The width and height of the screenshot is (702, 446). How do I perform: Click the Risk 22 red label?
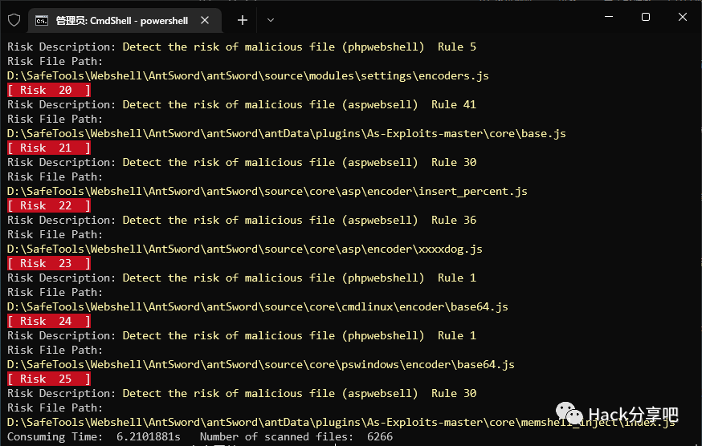(49, 206)
